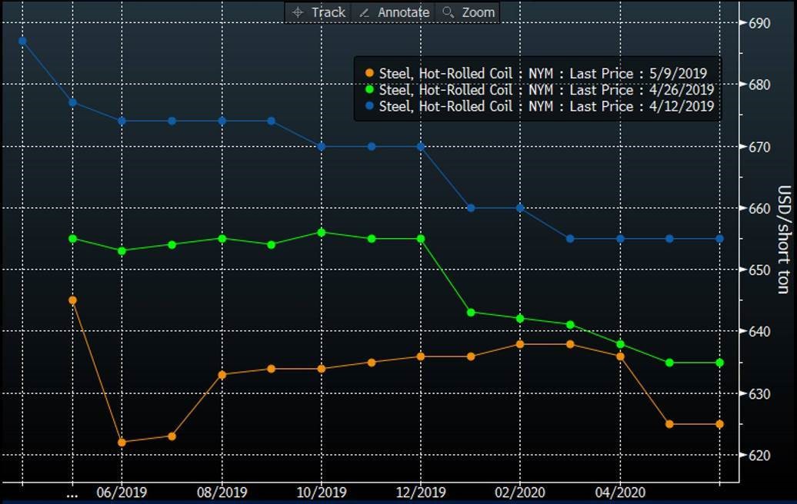Click the 04/2020 date axis label
Viewport: 797px width, 504px height.
[620, 492]
